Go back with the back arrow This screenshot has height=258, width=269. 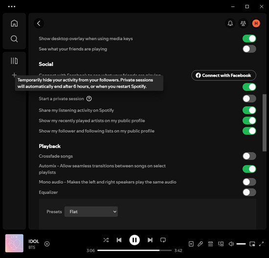(39, 23)
